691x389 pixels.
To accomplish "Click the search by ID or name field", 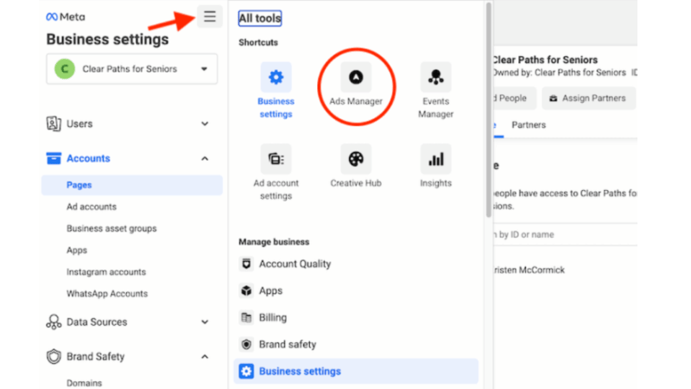I will pyautogui.click(x=565, y=234).
